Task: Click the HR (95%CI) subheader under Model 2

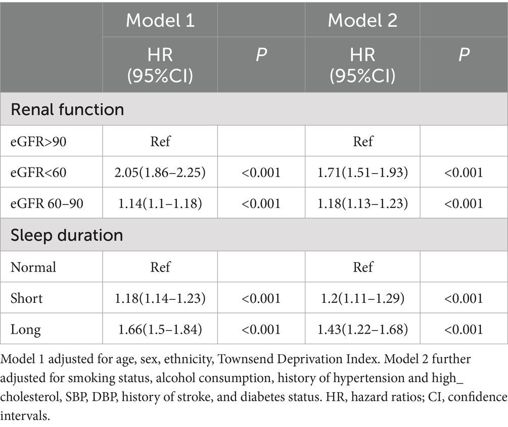Action: 362,64
